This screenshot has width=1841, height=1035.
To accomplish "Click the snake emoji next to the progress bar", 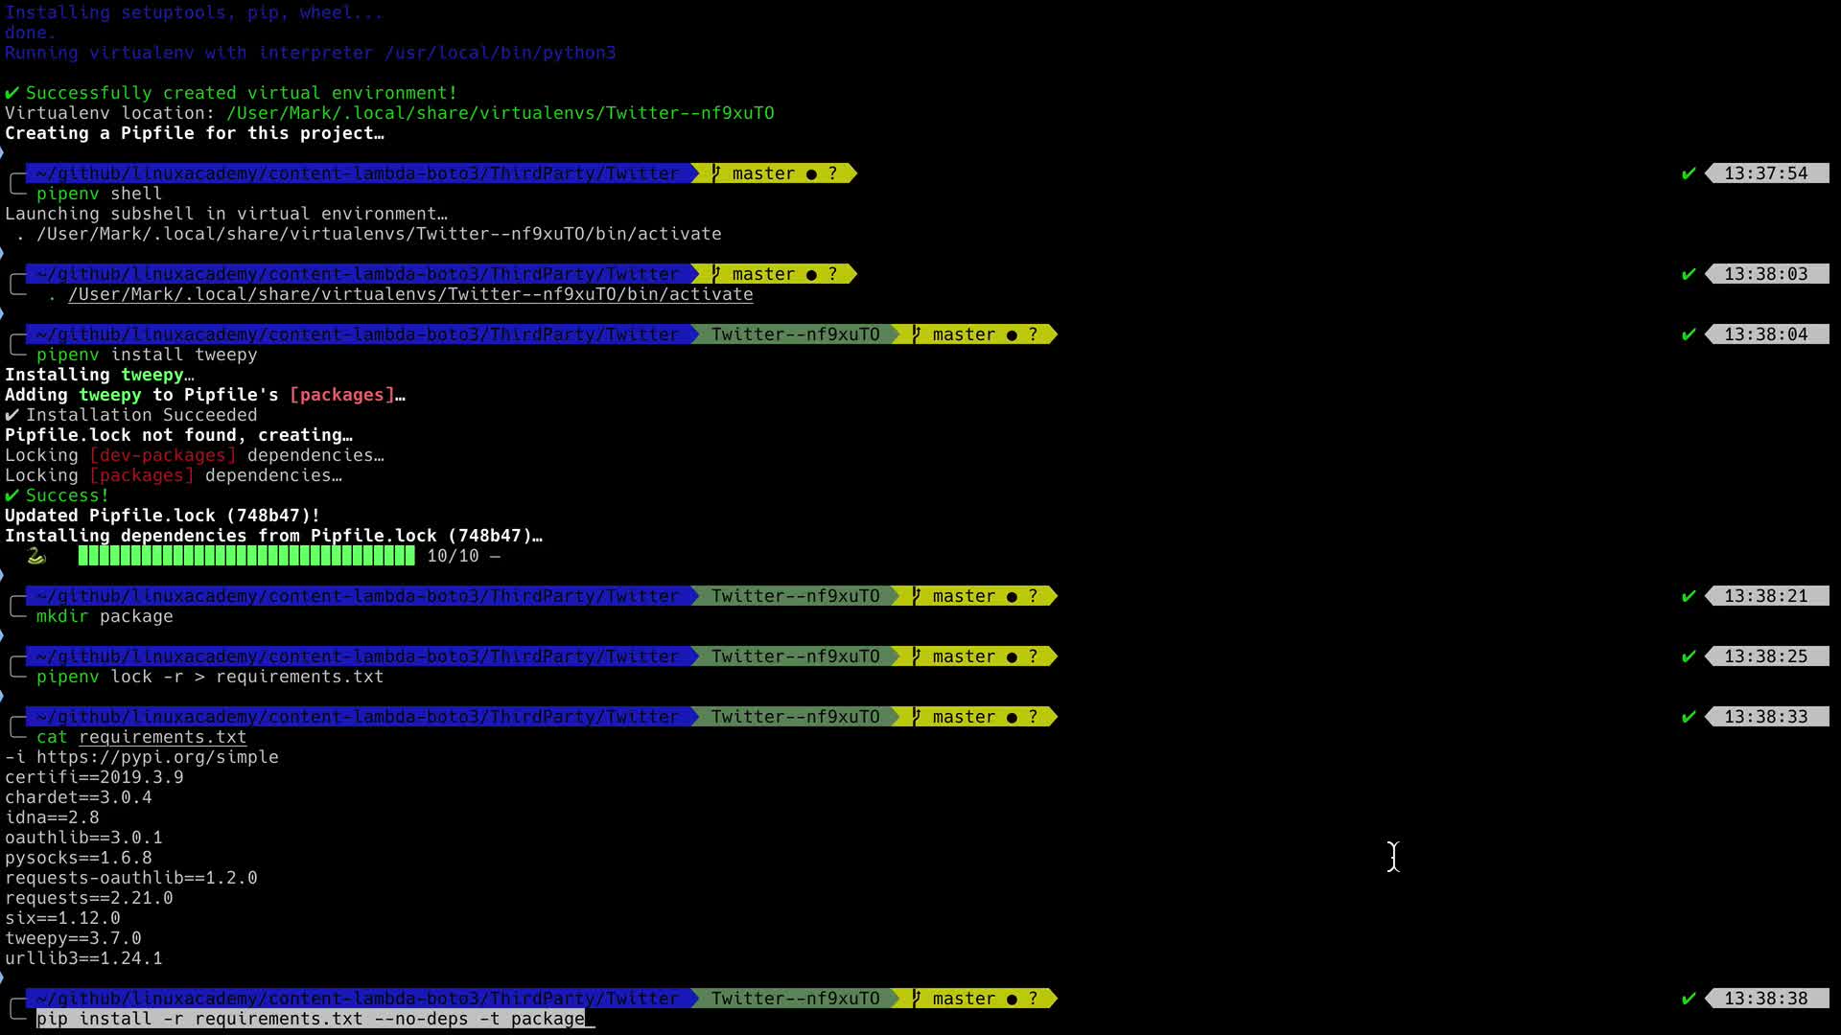I will pos(36,557).
